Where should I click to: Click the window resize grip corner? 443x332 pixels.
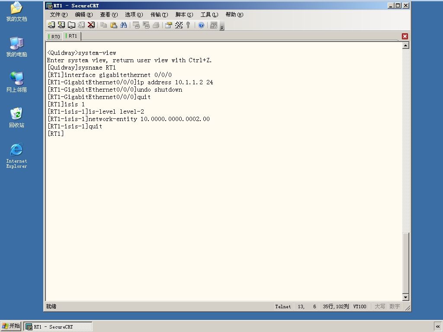[x=408, y=307]
